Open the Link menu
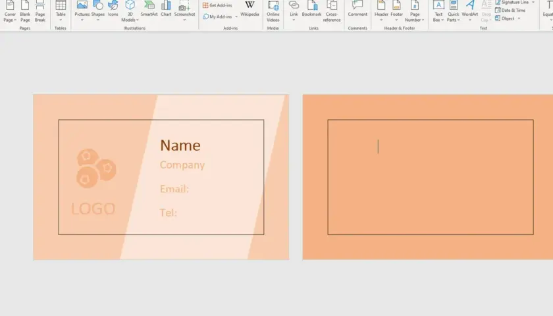 294,11
